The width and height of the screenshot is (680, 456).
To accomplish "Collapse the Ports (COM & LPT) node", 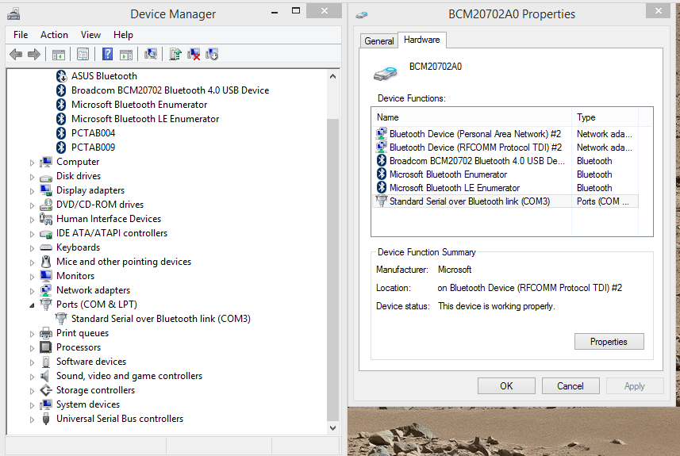I will tap(33, 305).
